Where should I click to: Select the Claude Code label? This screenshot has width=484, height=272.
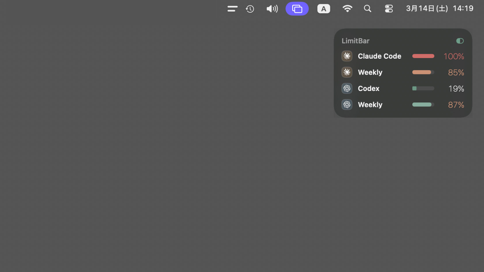tap(379, 56)
